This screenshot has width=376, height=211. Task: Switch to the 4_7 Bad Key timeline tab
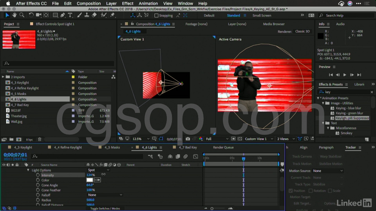click(x=188, y=147)
